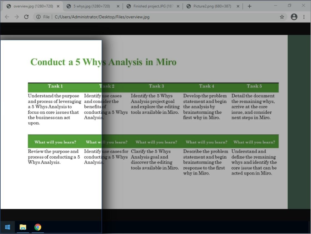Open the Finished project.JPG tab
The height and width of the screenshot is (234, 311).
tap(153, 6)
